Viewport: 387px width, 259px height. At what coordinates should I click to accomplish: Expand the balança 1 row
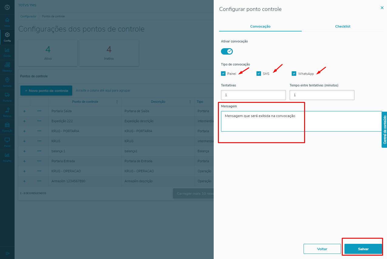24,151
